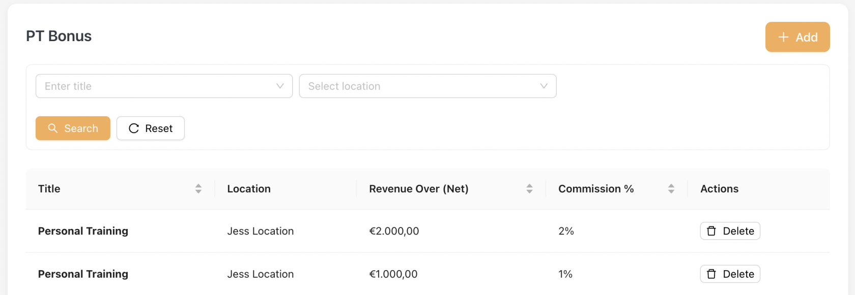Click trash icon in €2.000,00 row
855x295 pixels.
[711, 231]
